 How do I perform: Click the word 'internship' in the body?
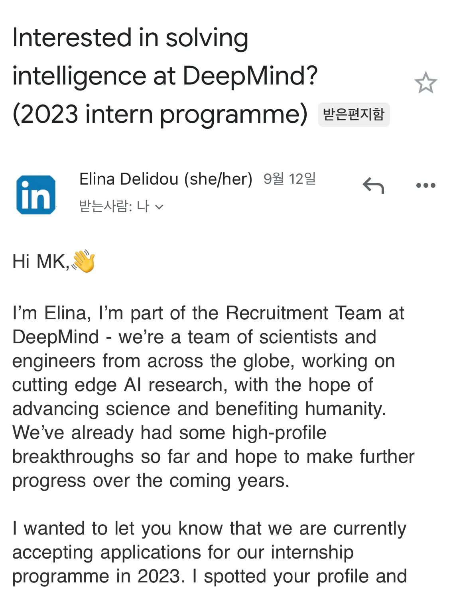pyautogui.click(x=312, y=553)
